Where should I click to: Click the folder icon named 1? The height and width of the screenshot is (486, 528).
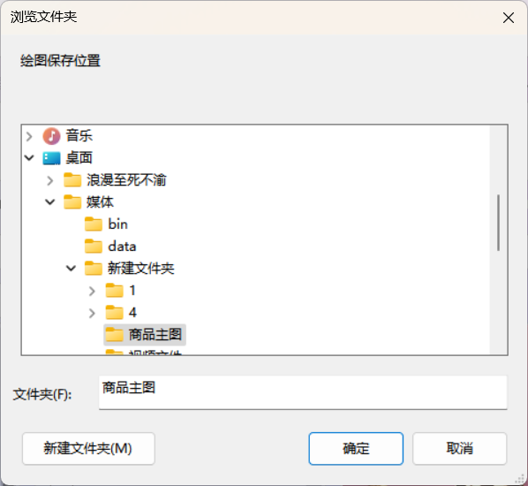pyautogui.click(x=114, y=291)
